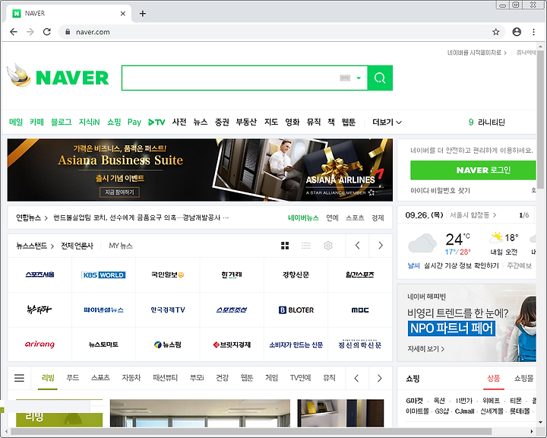This screenshot has height=438, width=547.
Task: Open the 뉴스스탠드 link
Action: 34,246
